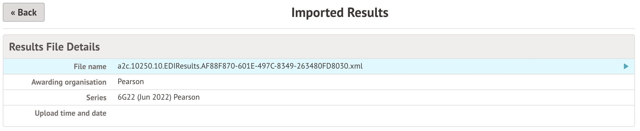Click the "Upload time and date" label

point(70,113)
